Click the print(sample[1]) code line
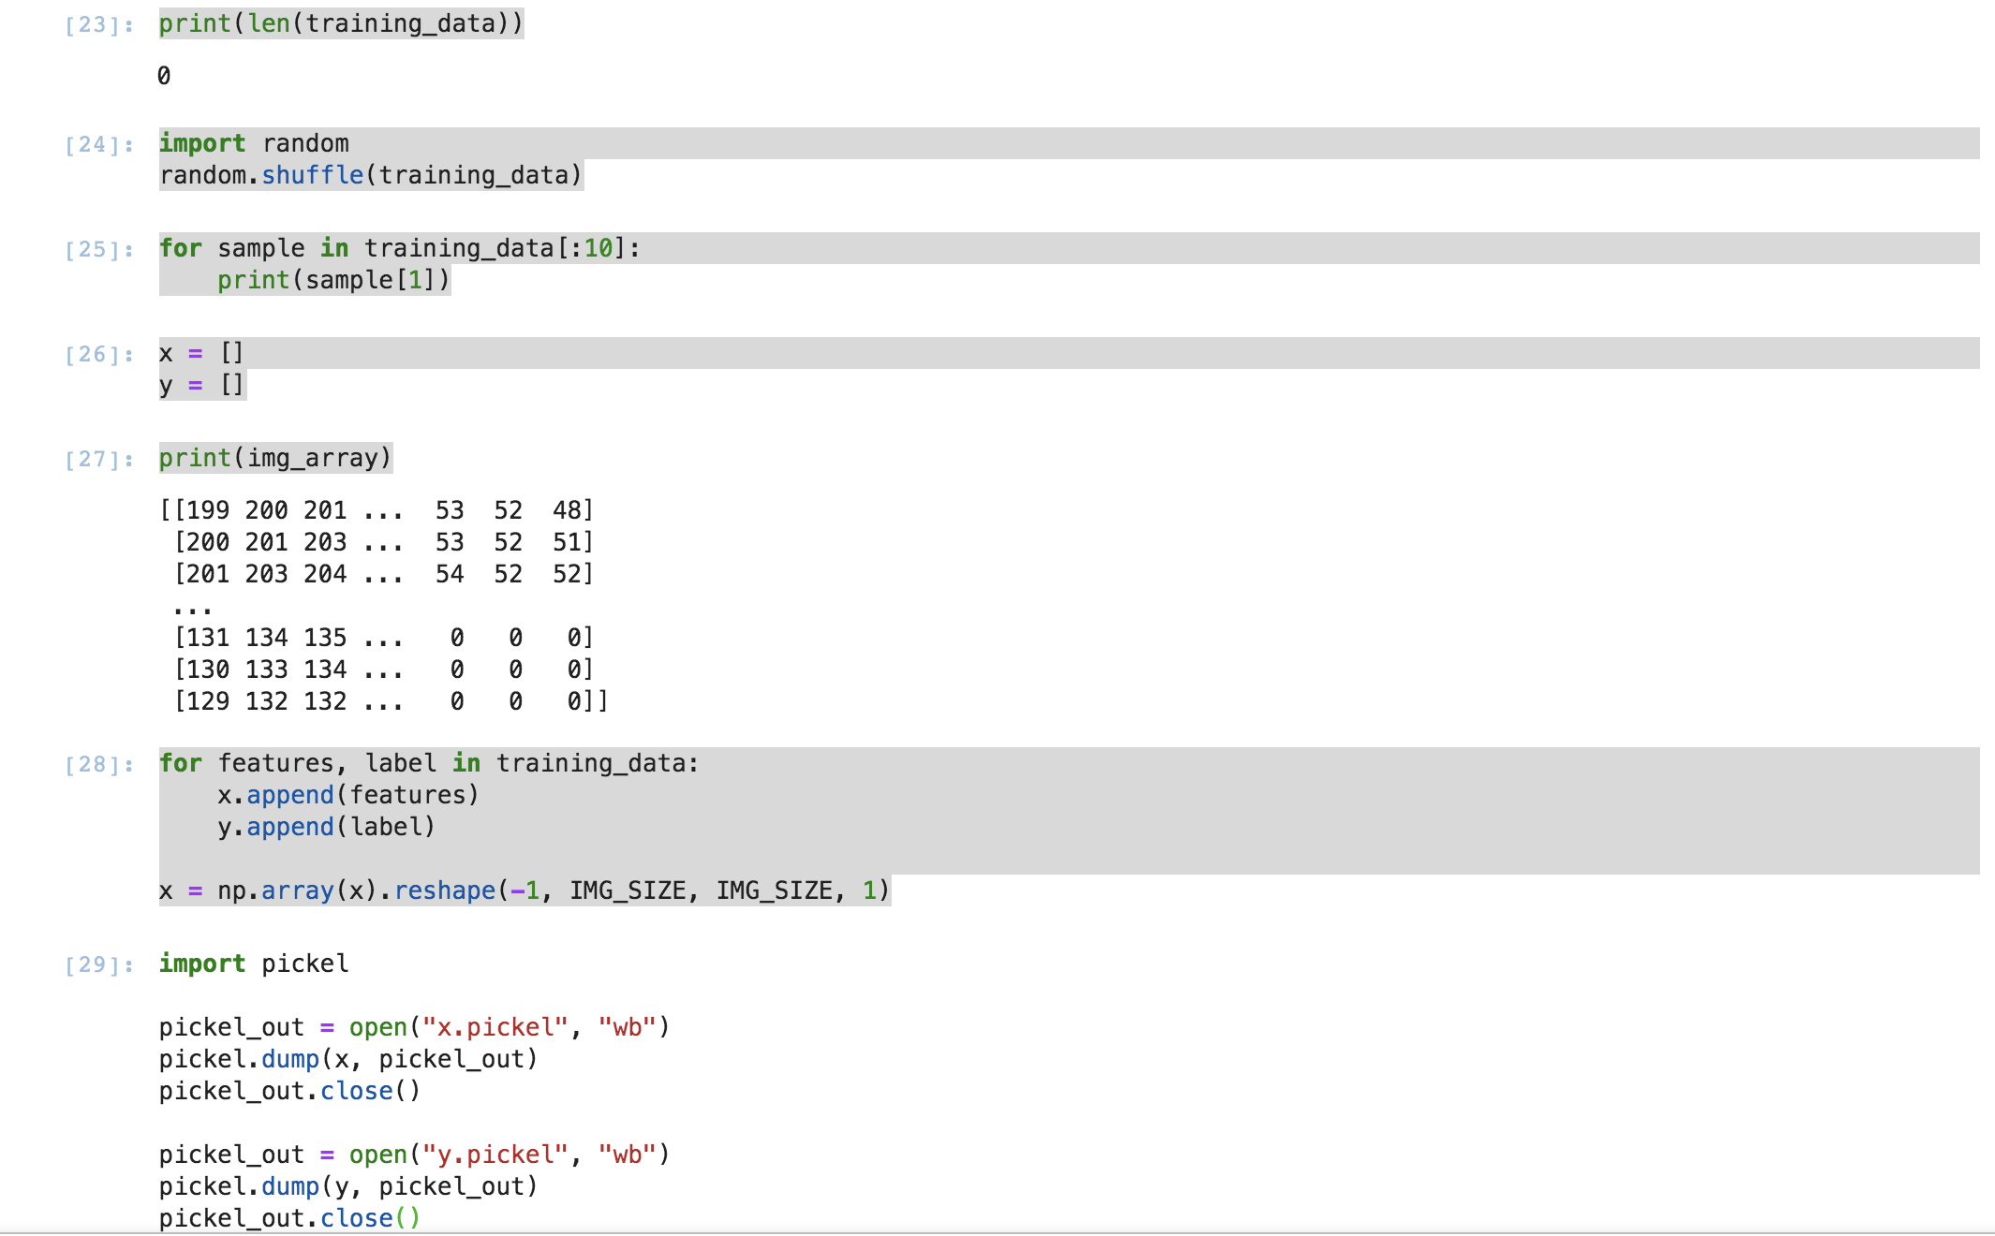1995x1236 pixels. pos(333,280)
